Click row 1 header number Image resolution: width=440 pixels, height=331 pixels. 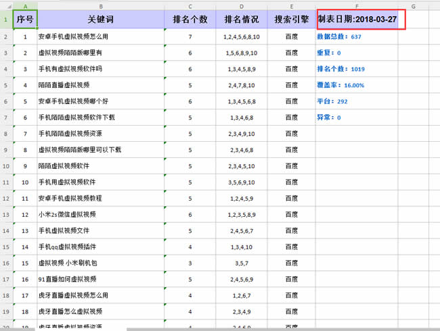click(6, 20)
